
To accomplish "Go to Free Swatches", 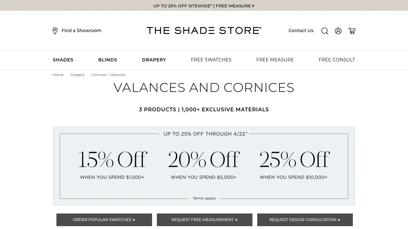I will point(211,60).
